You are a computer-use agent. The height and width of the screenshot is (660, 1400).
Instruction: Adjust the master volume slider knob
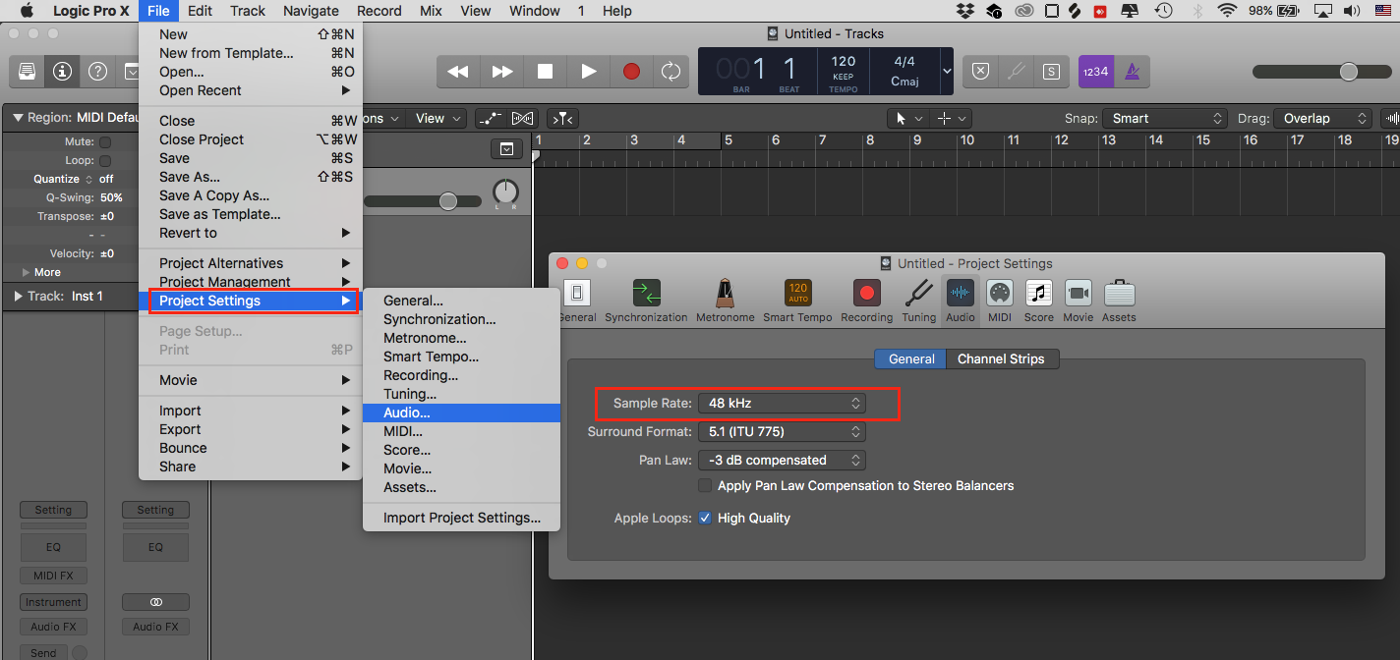pos(1349,72)
